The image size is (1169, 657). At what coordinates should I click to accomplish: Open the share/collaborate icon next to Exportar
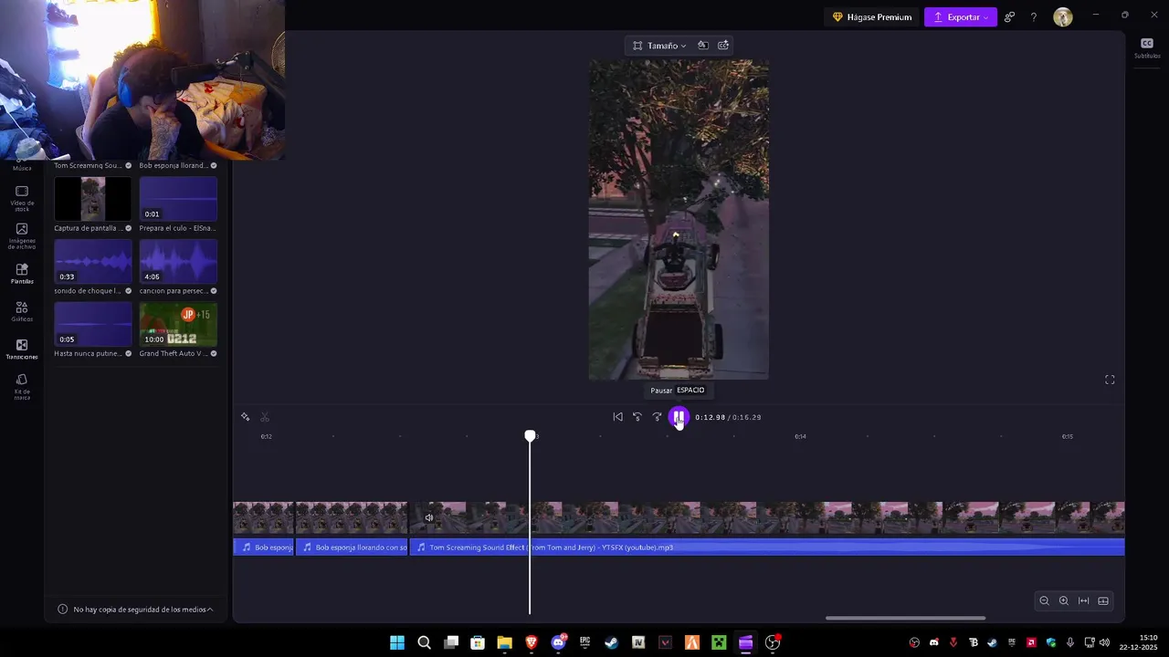pos(1009,17)
